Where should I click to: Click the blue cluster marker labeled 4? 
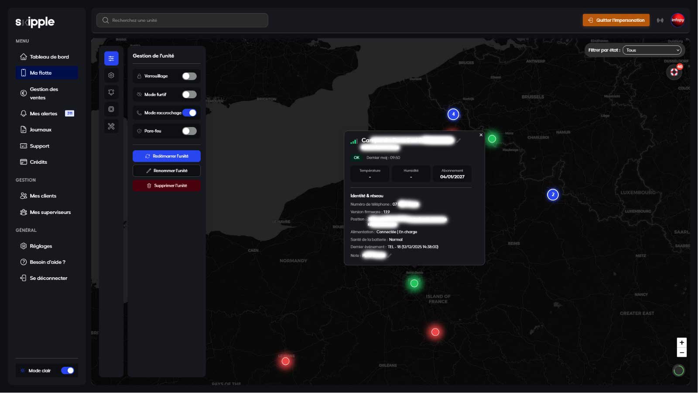coord(453,114)
